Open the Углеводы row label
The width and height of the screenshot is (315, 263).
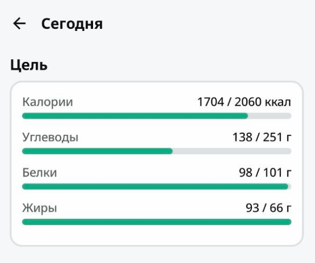point(50,138)
